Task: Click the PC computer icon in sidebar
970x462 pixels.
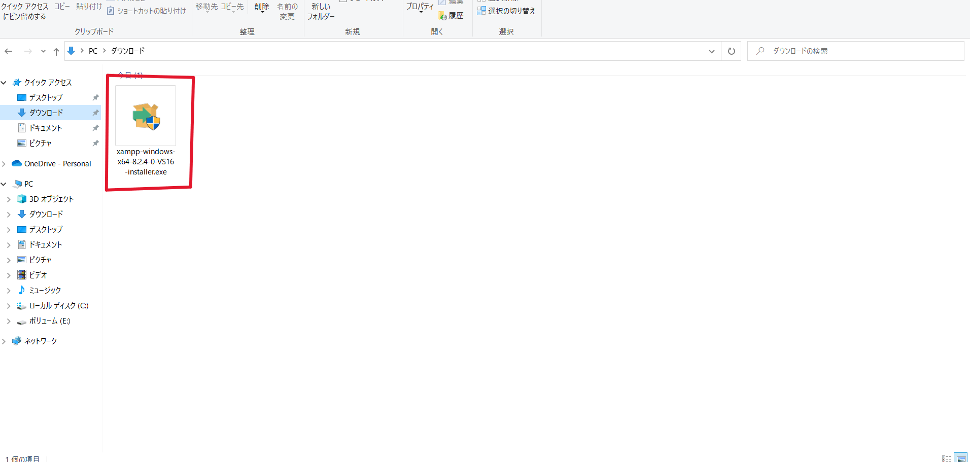Action: point(18,184)
